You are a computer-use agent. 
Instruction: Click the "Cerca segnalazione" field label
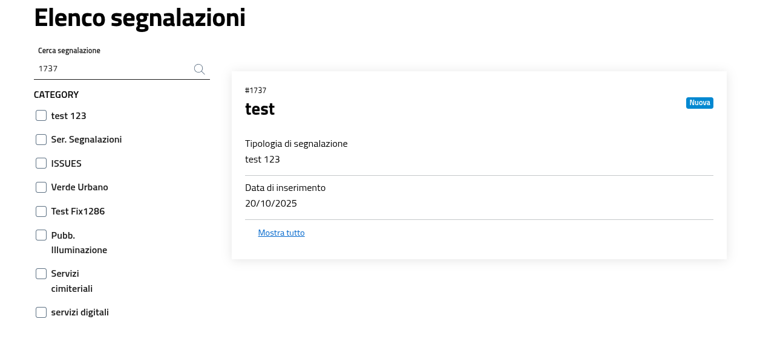click(x=69, y=51)
